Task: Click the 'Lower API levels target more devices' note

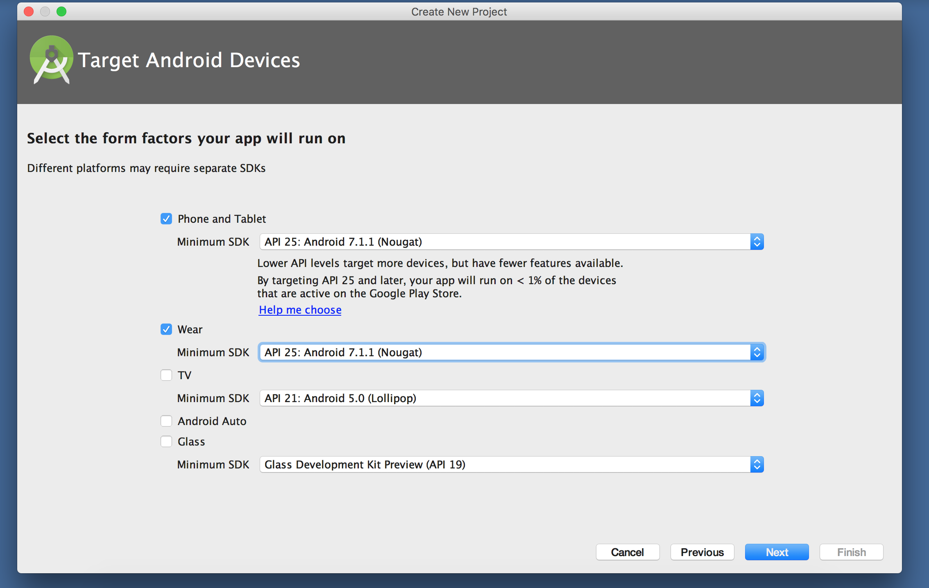Action: coord(440,263)
